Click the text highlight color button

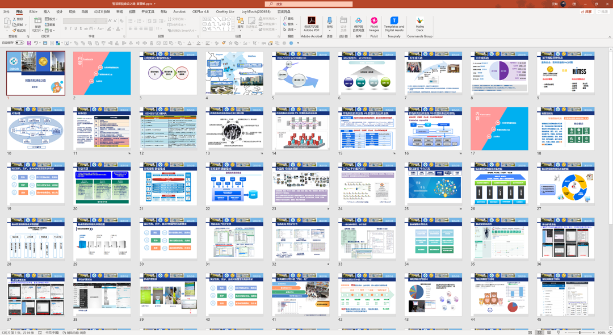110,28
